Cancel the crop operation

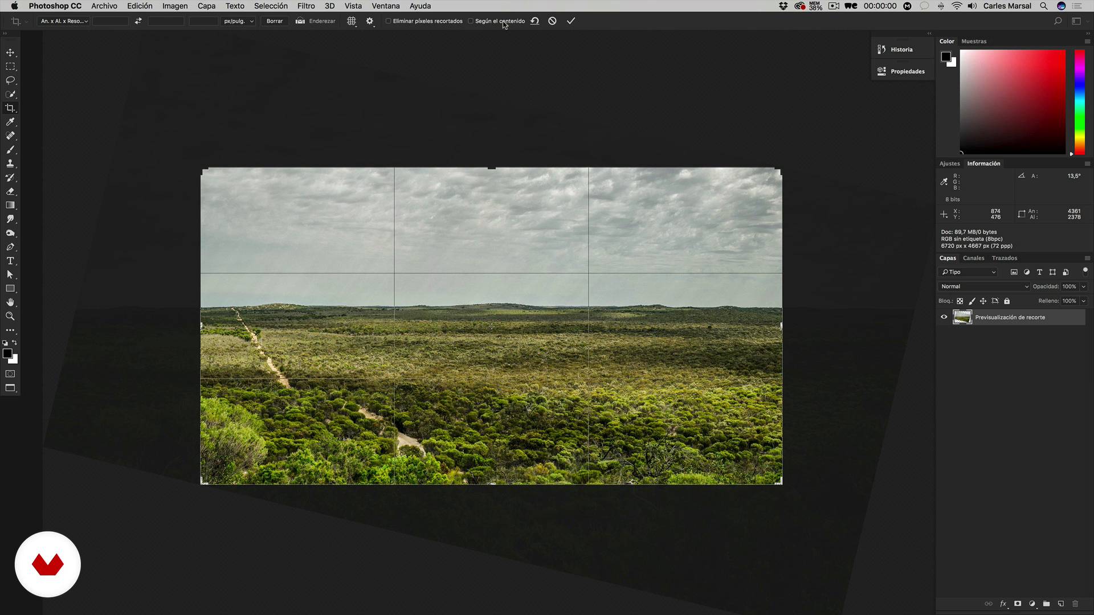point(552,21)
